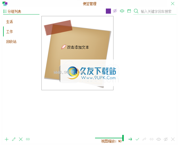Click the purple crossed-out eye icon

pyautogui.click(x=115, y=11)
